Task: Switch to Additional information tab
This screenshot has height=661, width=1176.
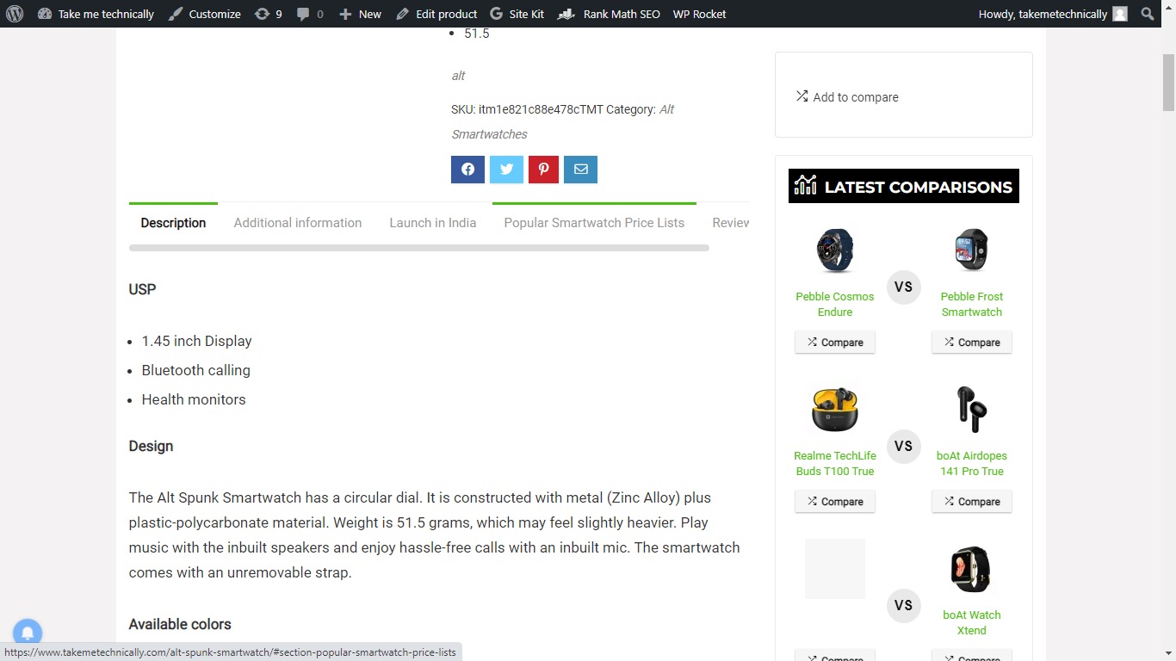Action: [x=298, y=223]
